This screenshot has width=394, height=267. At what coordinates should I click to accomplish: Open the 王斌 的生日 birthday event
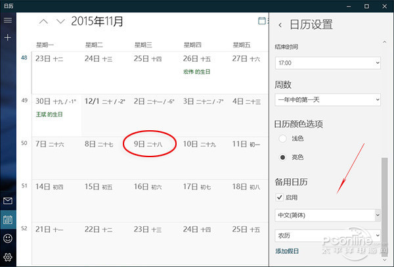pos(49,114)
